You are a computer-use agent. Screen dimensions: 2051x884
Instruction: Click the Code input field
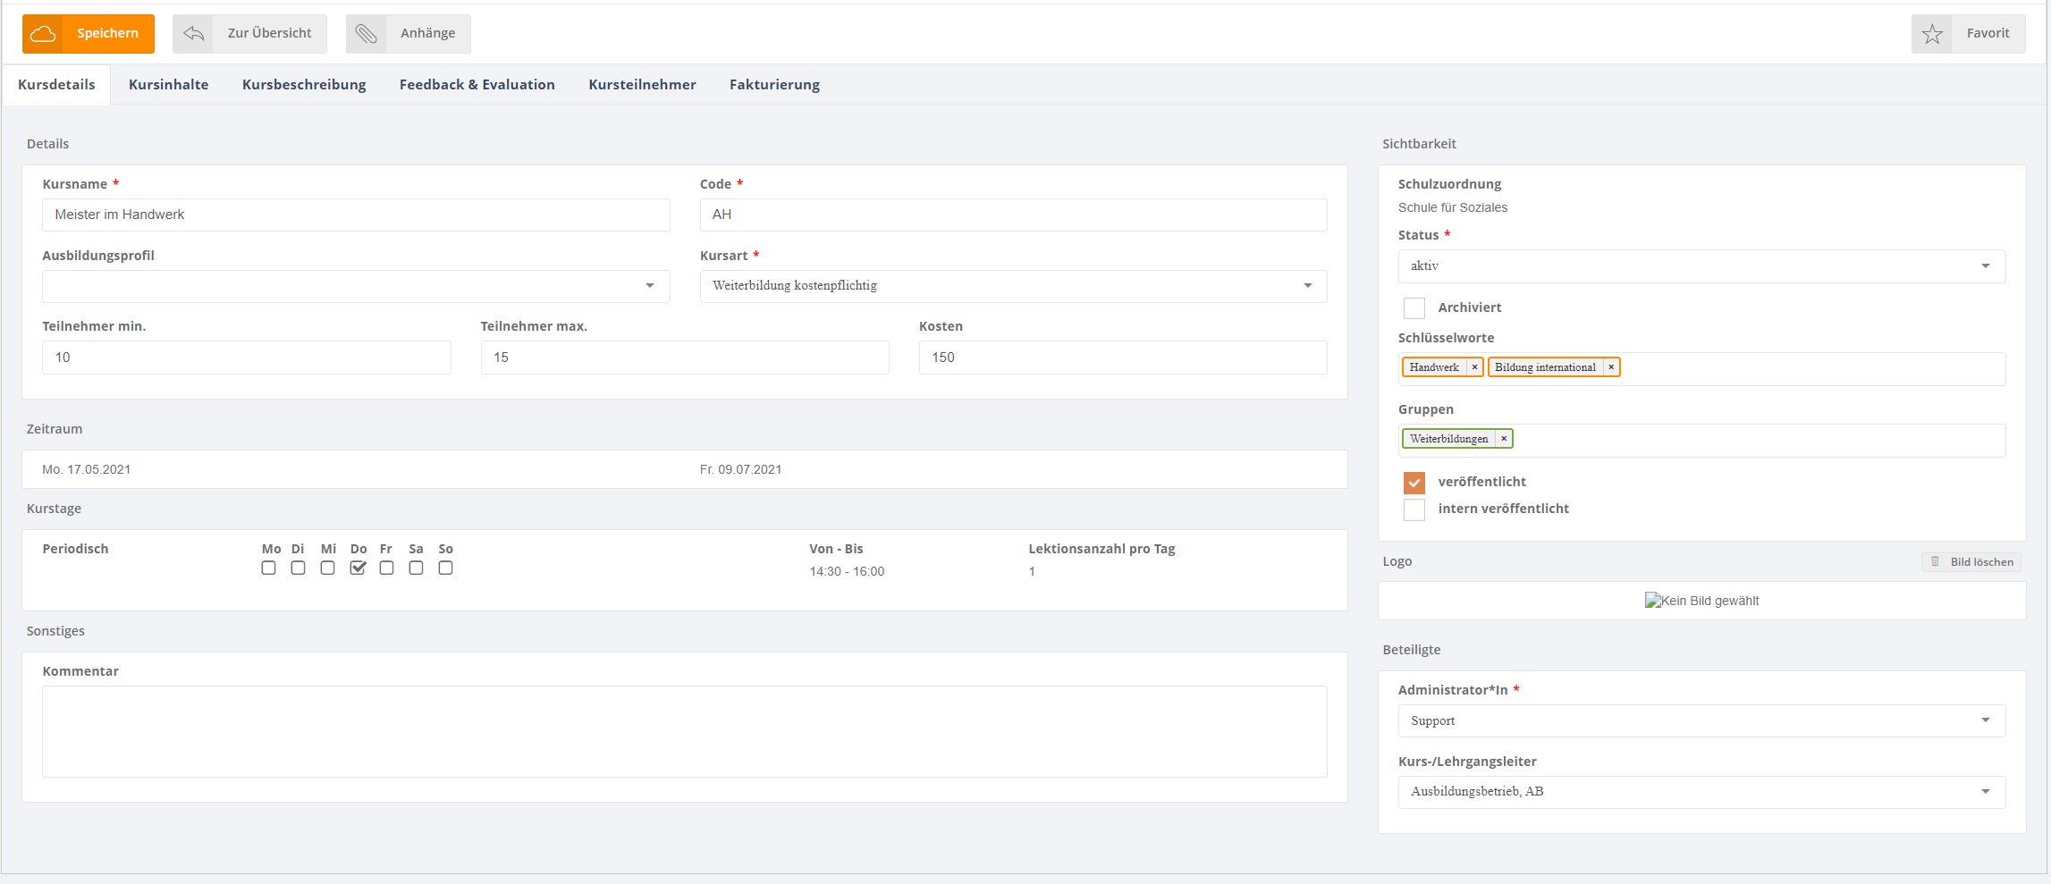[x=1013, y=215]
